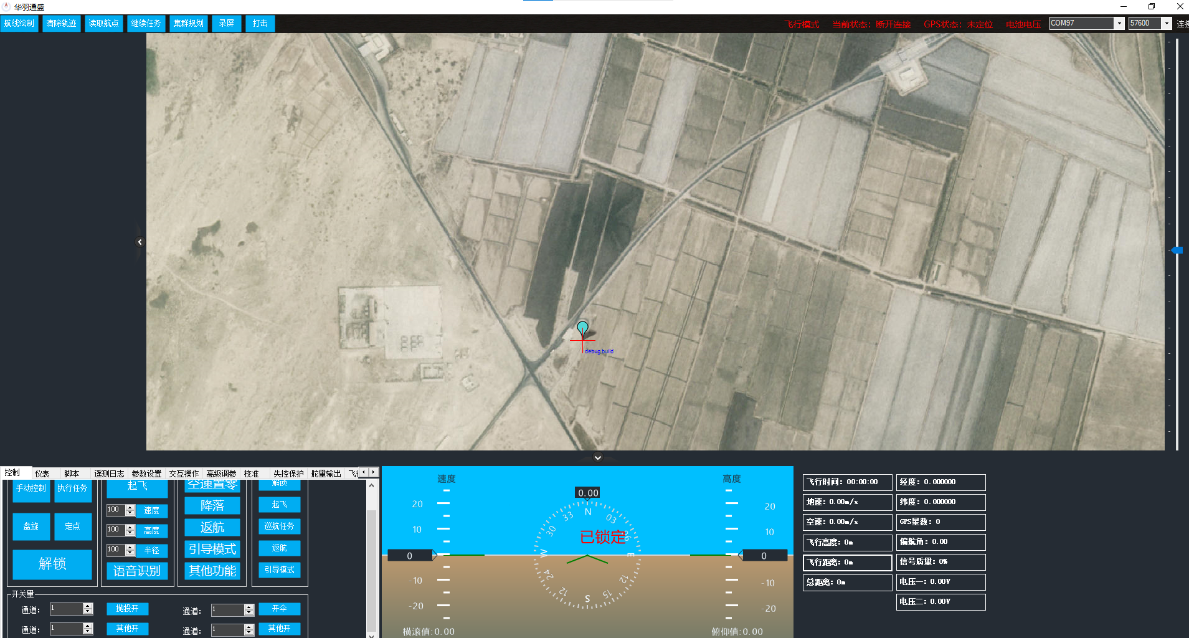Image resolution: width=1189 pixels, height=638 pixels.
Task: Decrease the value beside 高度 with down arrow
Action: point(130,533)
